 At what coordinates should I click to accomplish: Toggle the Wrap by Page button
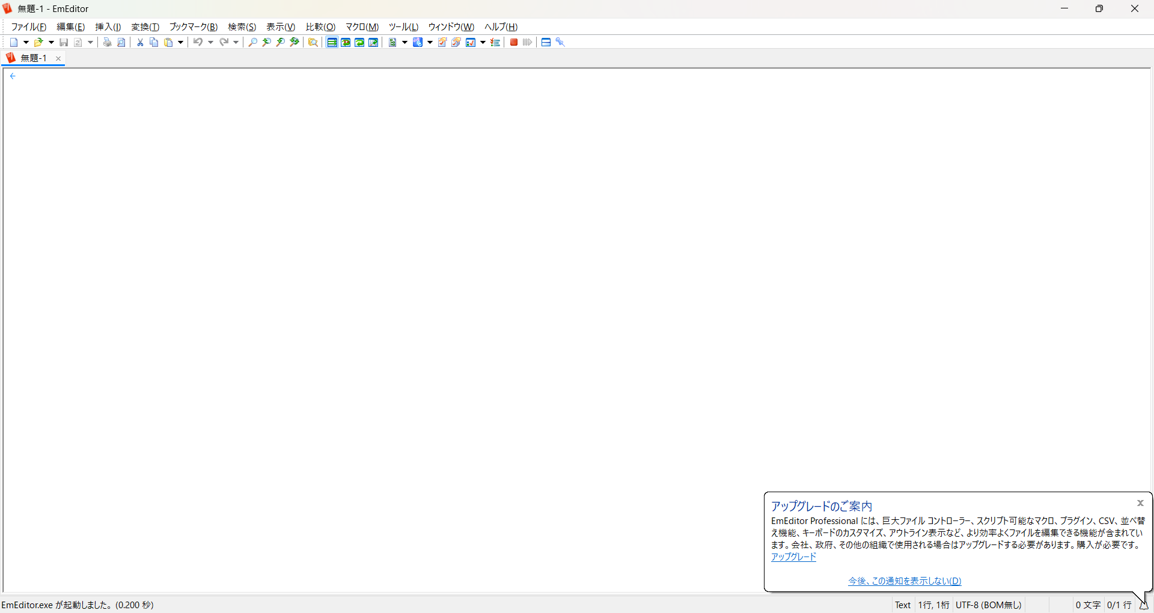[373, 42]
